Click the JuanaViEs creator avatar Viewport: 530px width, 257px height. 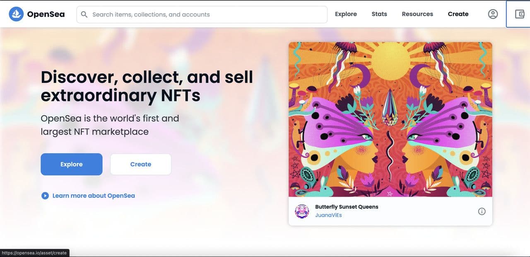pyautogui.click(x=302, y=211)
